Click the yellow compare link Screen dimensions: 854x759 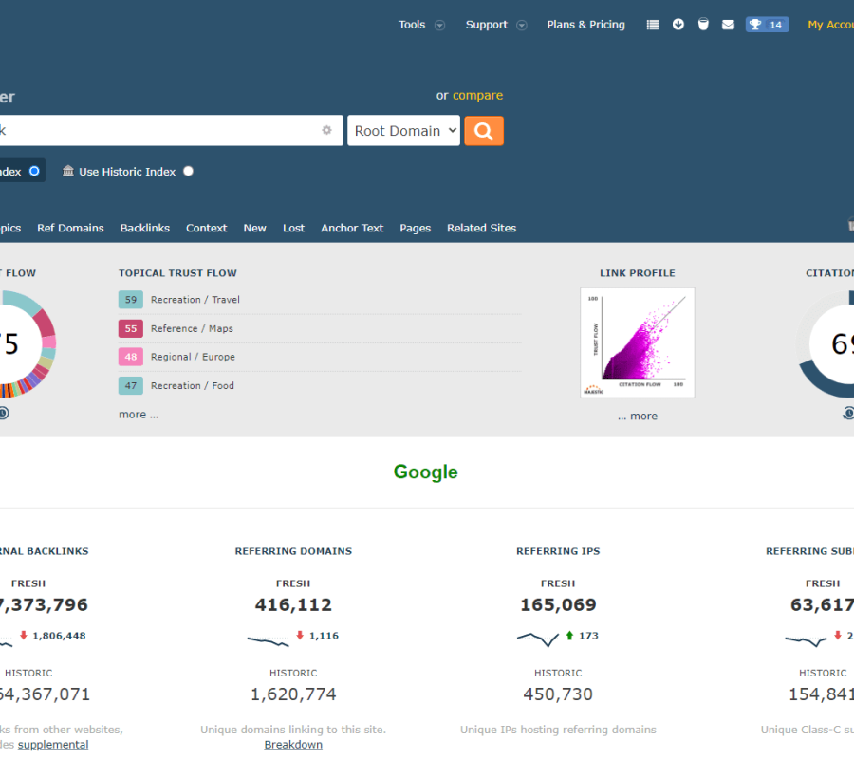point(477,95)
